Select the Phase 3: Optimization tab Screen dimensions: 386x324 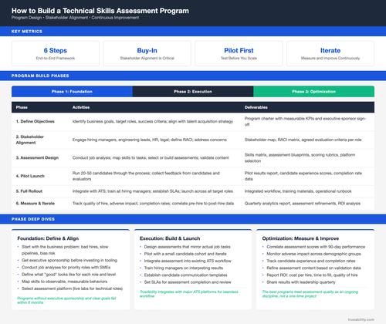[x=314, y=92]
